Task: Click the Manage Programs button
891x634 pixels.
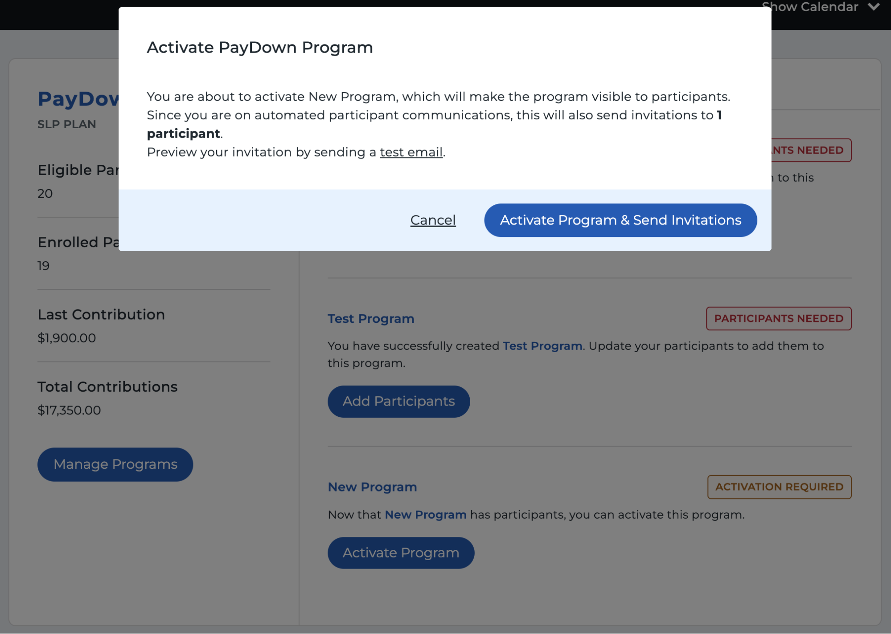Action: click(x=115, y=464)
